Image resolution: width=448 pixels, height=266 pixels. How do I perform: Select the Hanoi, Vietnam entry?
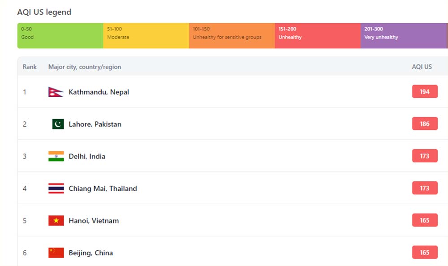(x=94, y=221)
